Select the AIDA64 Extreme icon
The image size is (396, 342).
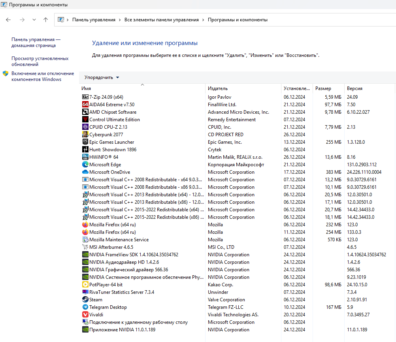(85, 104)
